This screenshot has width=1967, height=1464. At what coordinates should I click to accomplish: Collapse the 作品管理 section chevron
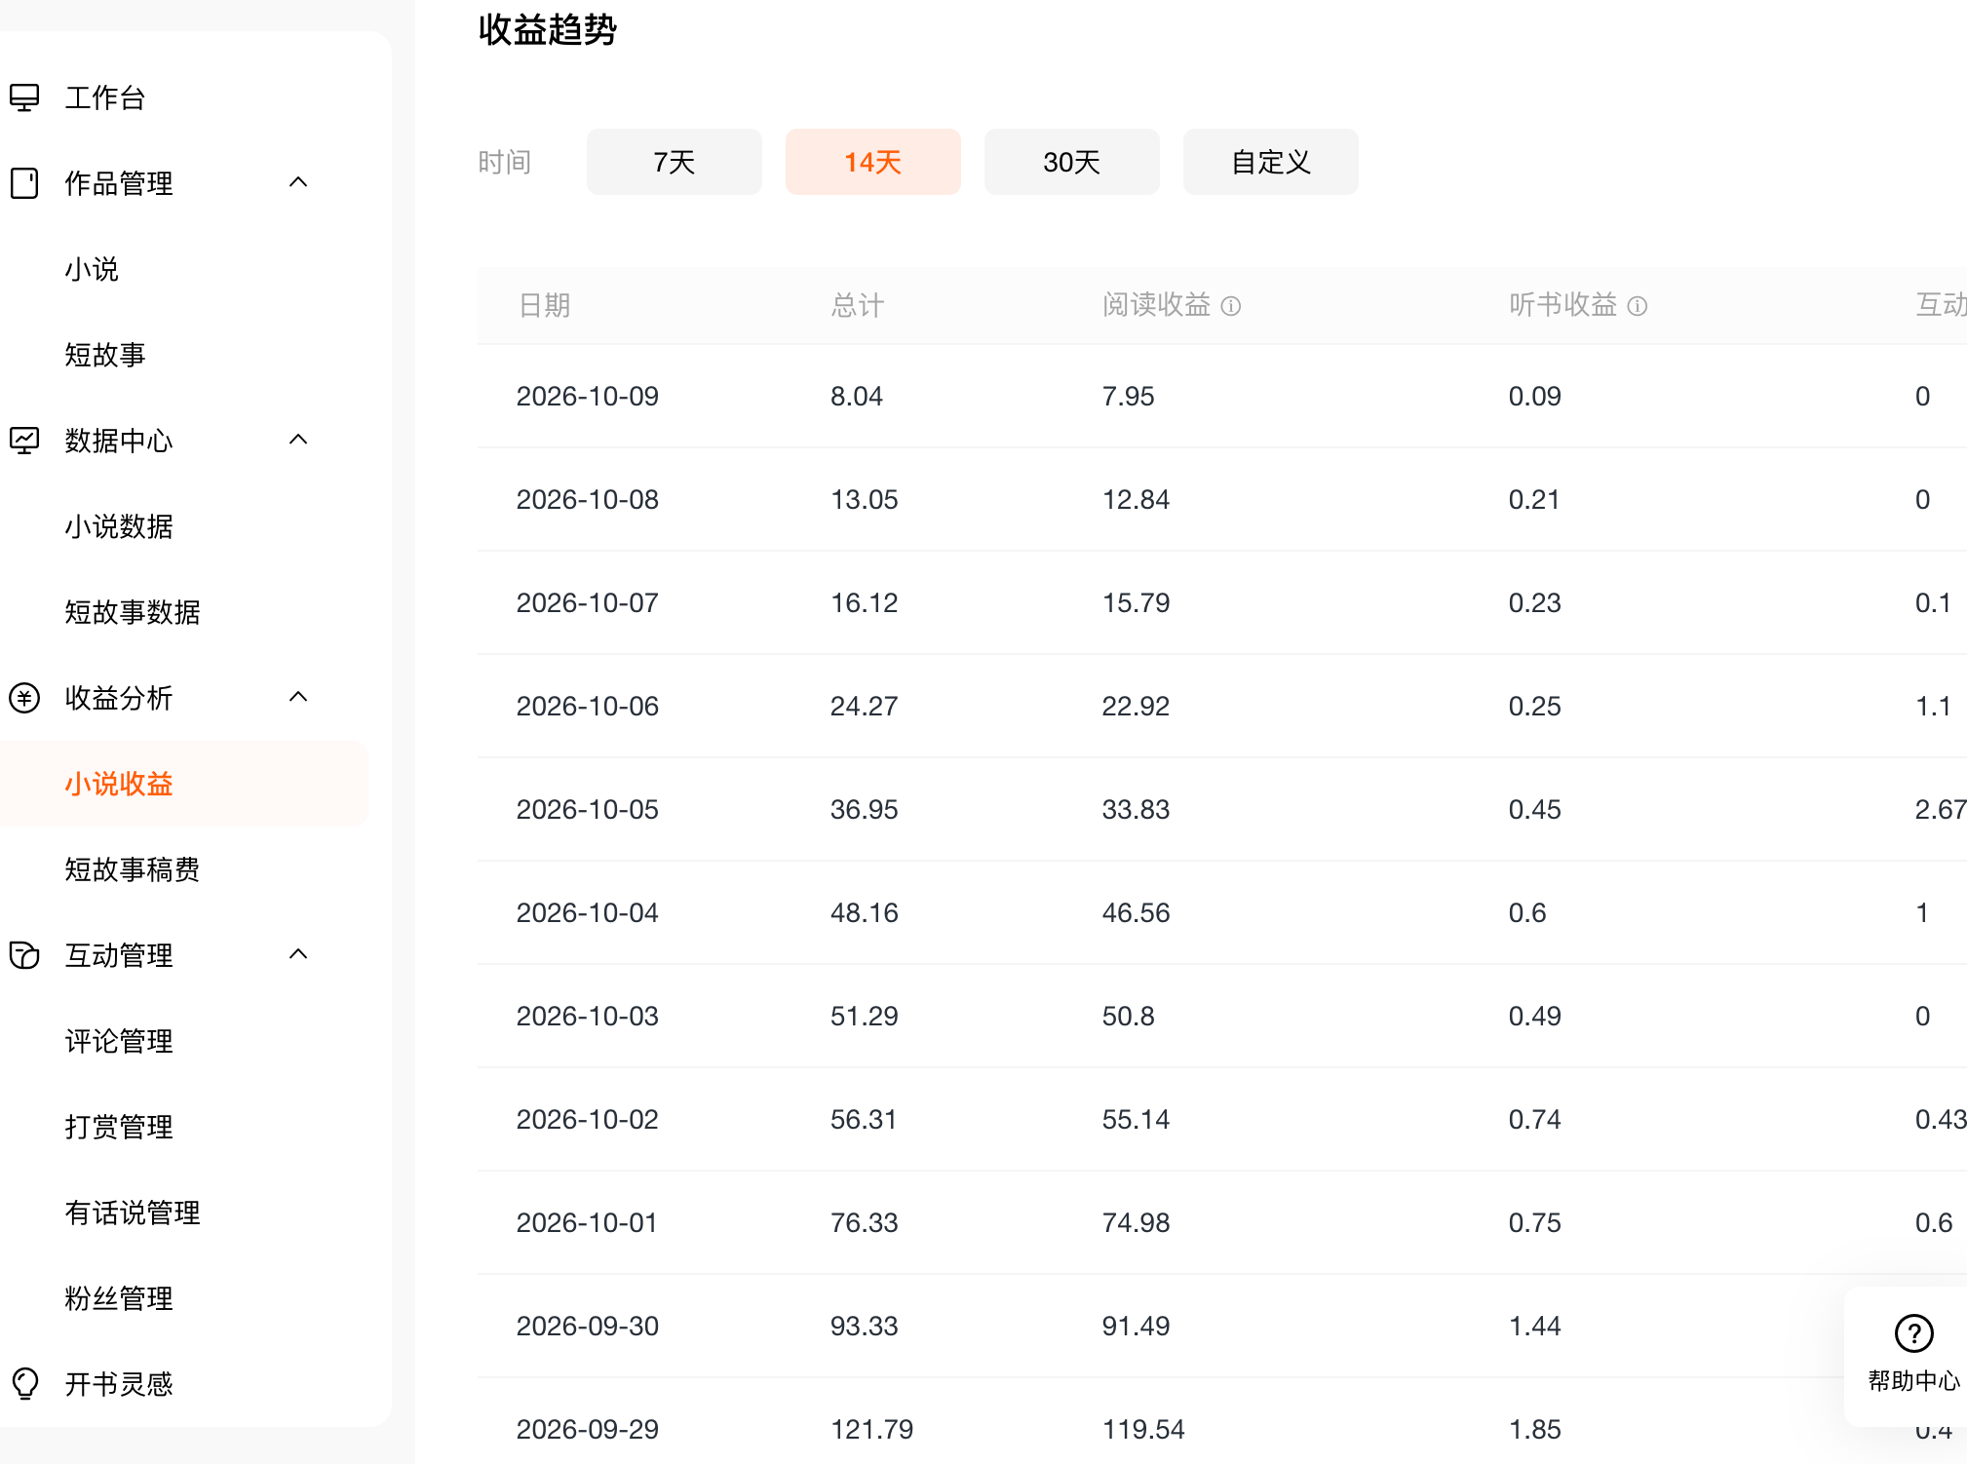tap(298, 182)
